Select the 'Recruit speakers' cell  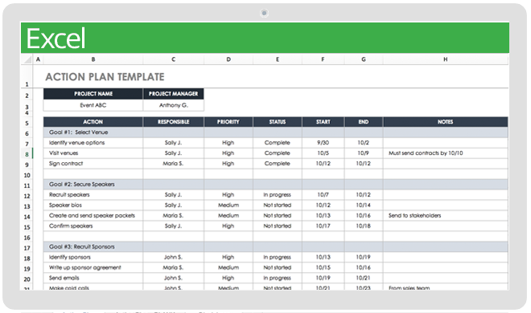coord(93,195)
